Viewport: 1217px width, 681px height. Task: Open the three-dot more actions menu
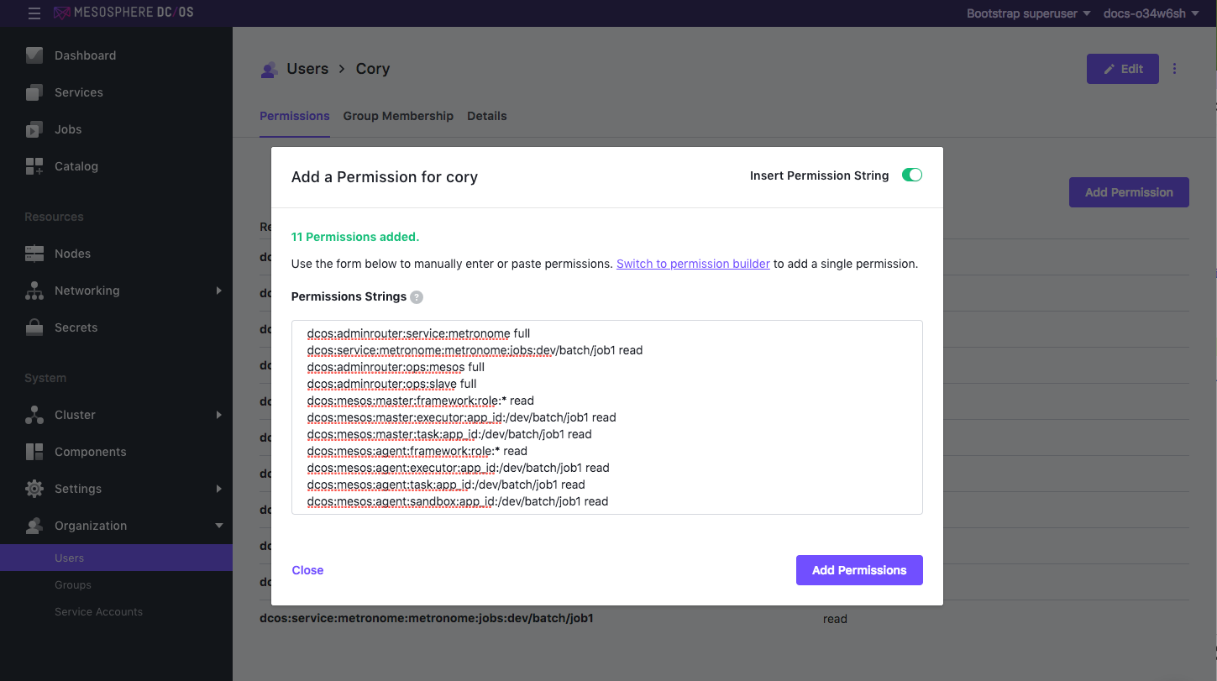1174,69
